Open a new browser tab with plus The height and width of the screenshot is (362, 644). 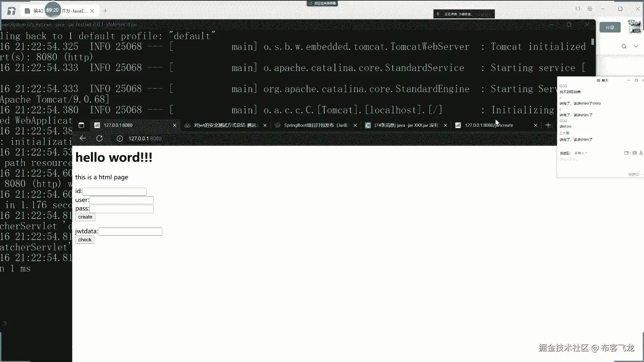tap(548, 125)
